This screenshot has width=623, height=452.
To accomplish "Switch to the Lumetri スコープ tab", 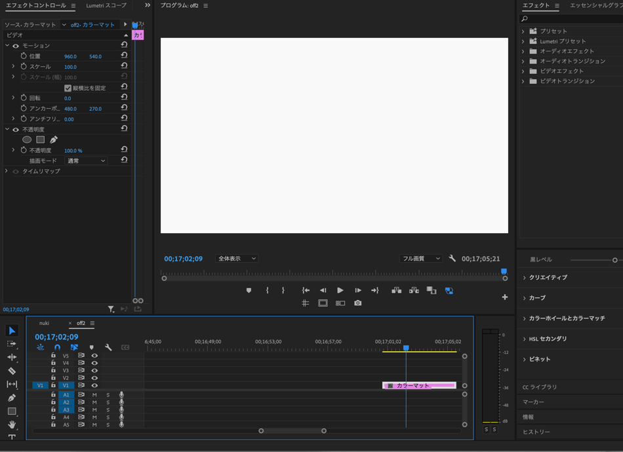I will (106, 6).
